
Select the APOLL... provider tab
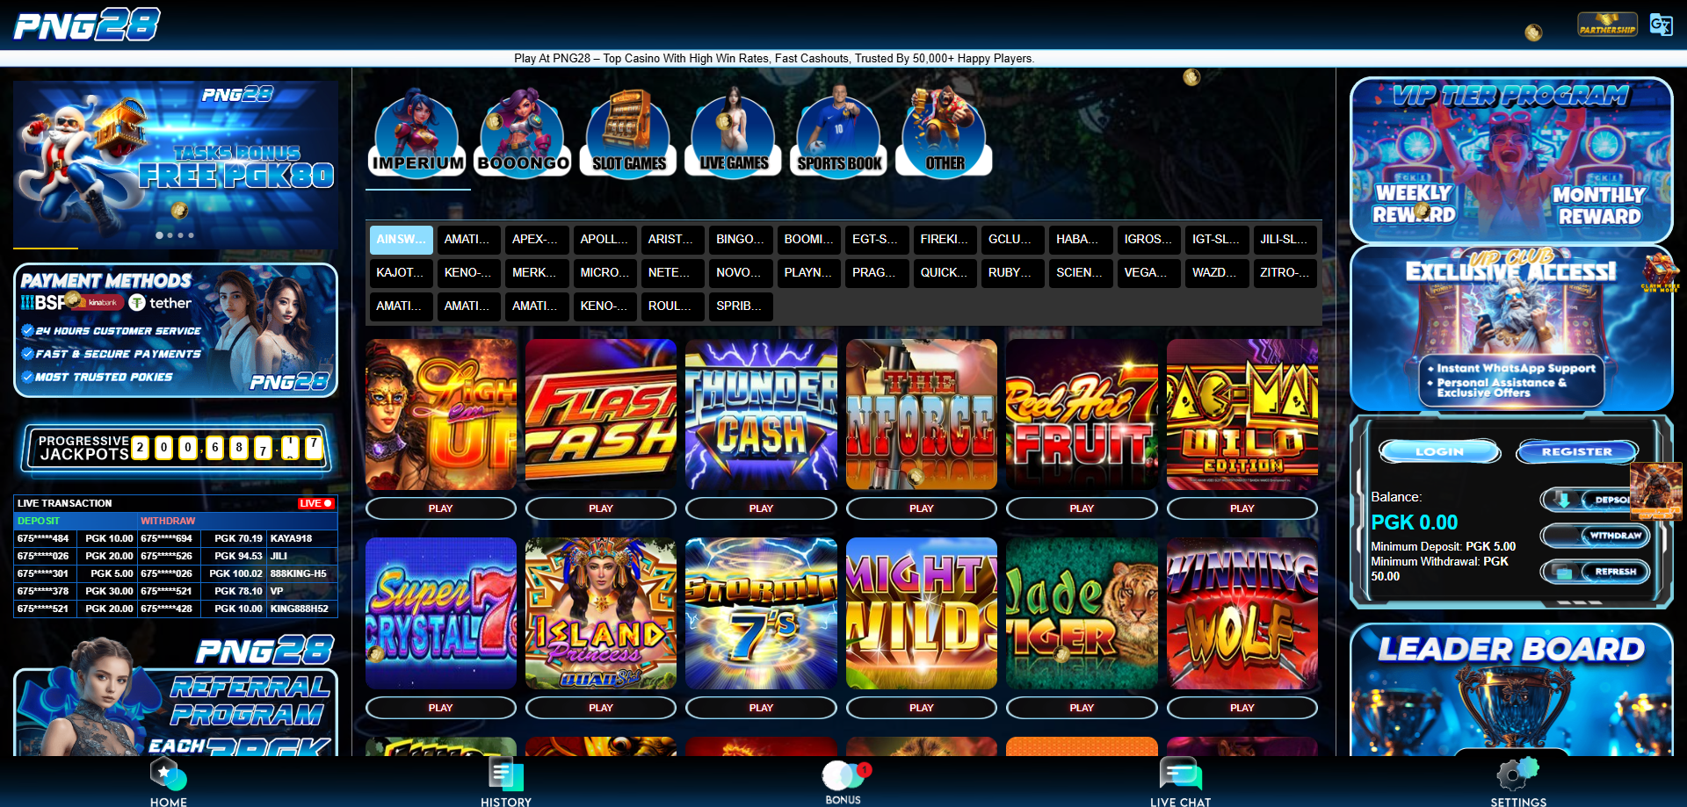(x=604, y=239)
